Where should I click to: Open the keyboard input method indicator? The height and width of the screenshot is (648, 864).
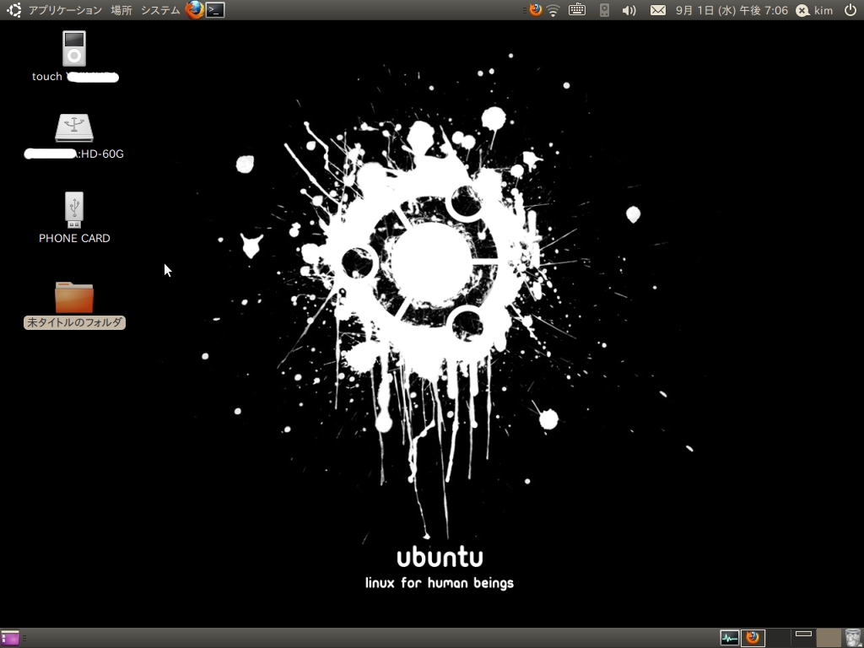577,9
